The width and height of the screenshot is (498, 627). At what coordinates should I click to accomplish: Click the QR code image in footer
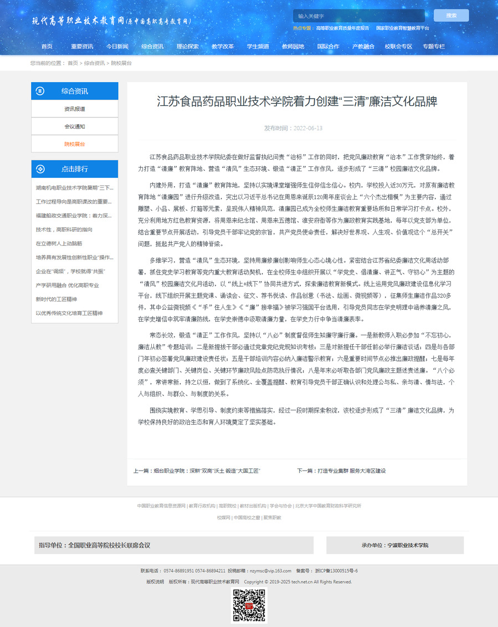tap(249, 606)
